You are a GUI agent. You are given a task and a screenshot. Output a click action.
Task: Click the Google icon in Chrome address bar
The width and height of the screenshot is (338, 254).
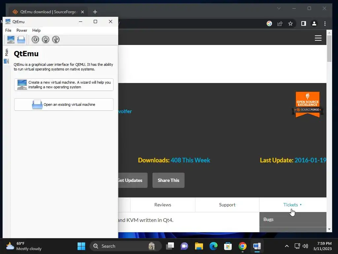[269, 23]
